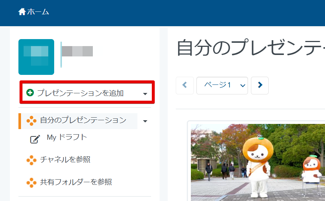The width and height of the screenshot is (325, 201).
Task: Expand the プレゼンテーションを追加 dropdown arrow
Action: pyautogui.click(x=145, y=94)
